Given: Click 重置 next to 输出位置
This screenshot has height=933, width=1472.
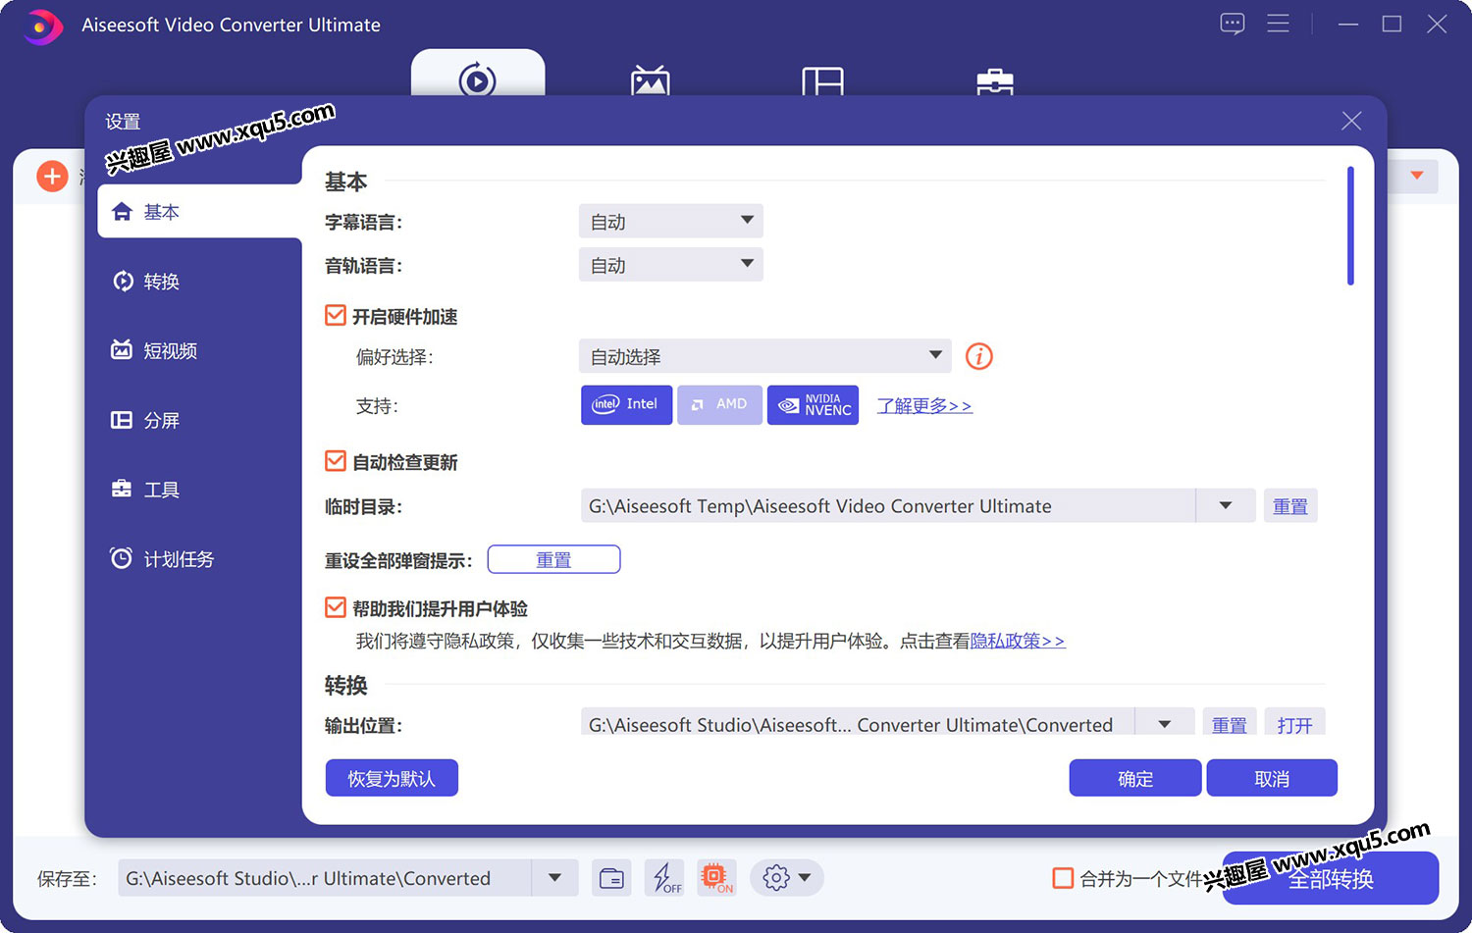Looking at the screenshot, I should [x=1230, y=724].
